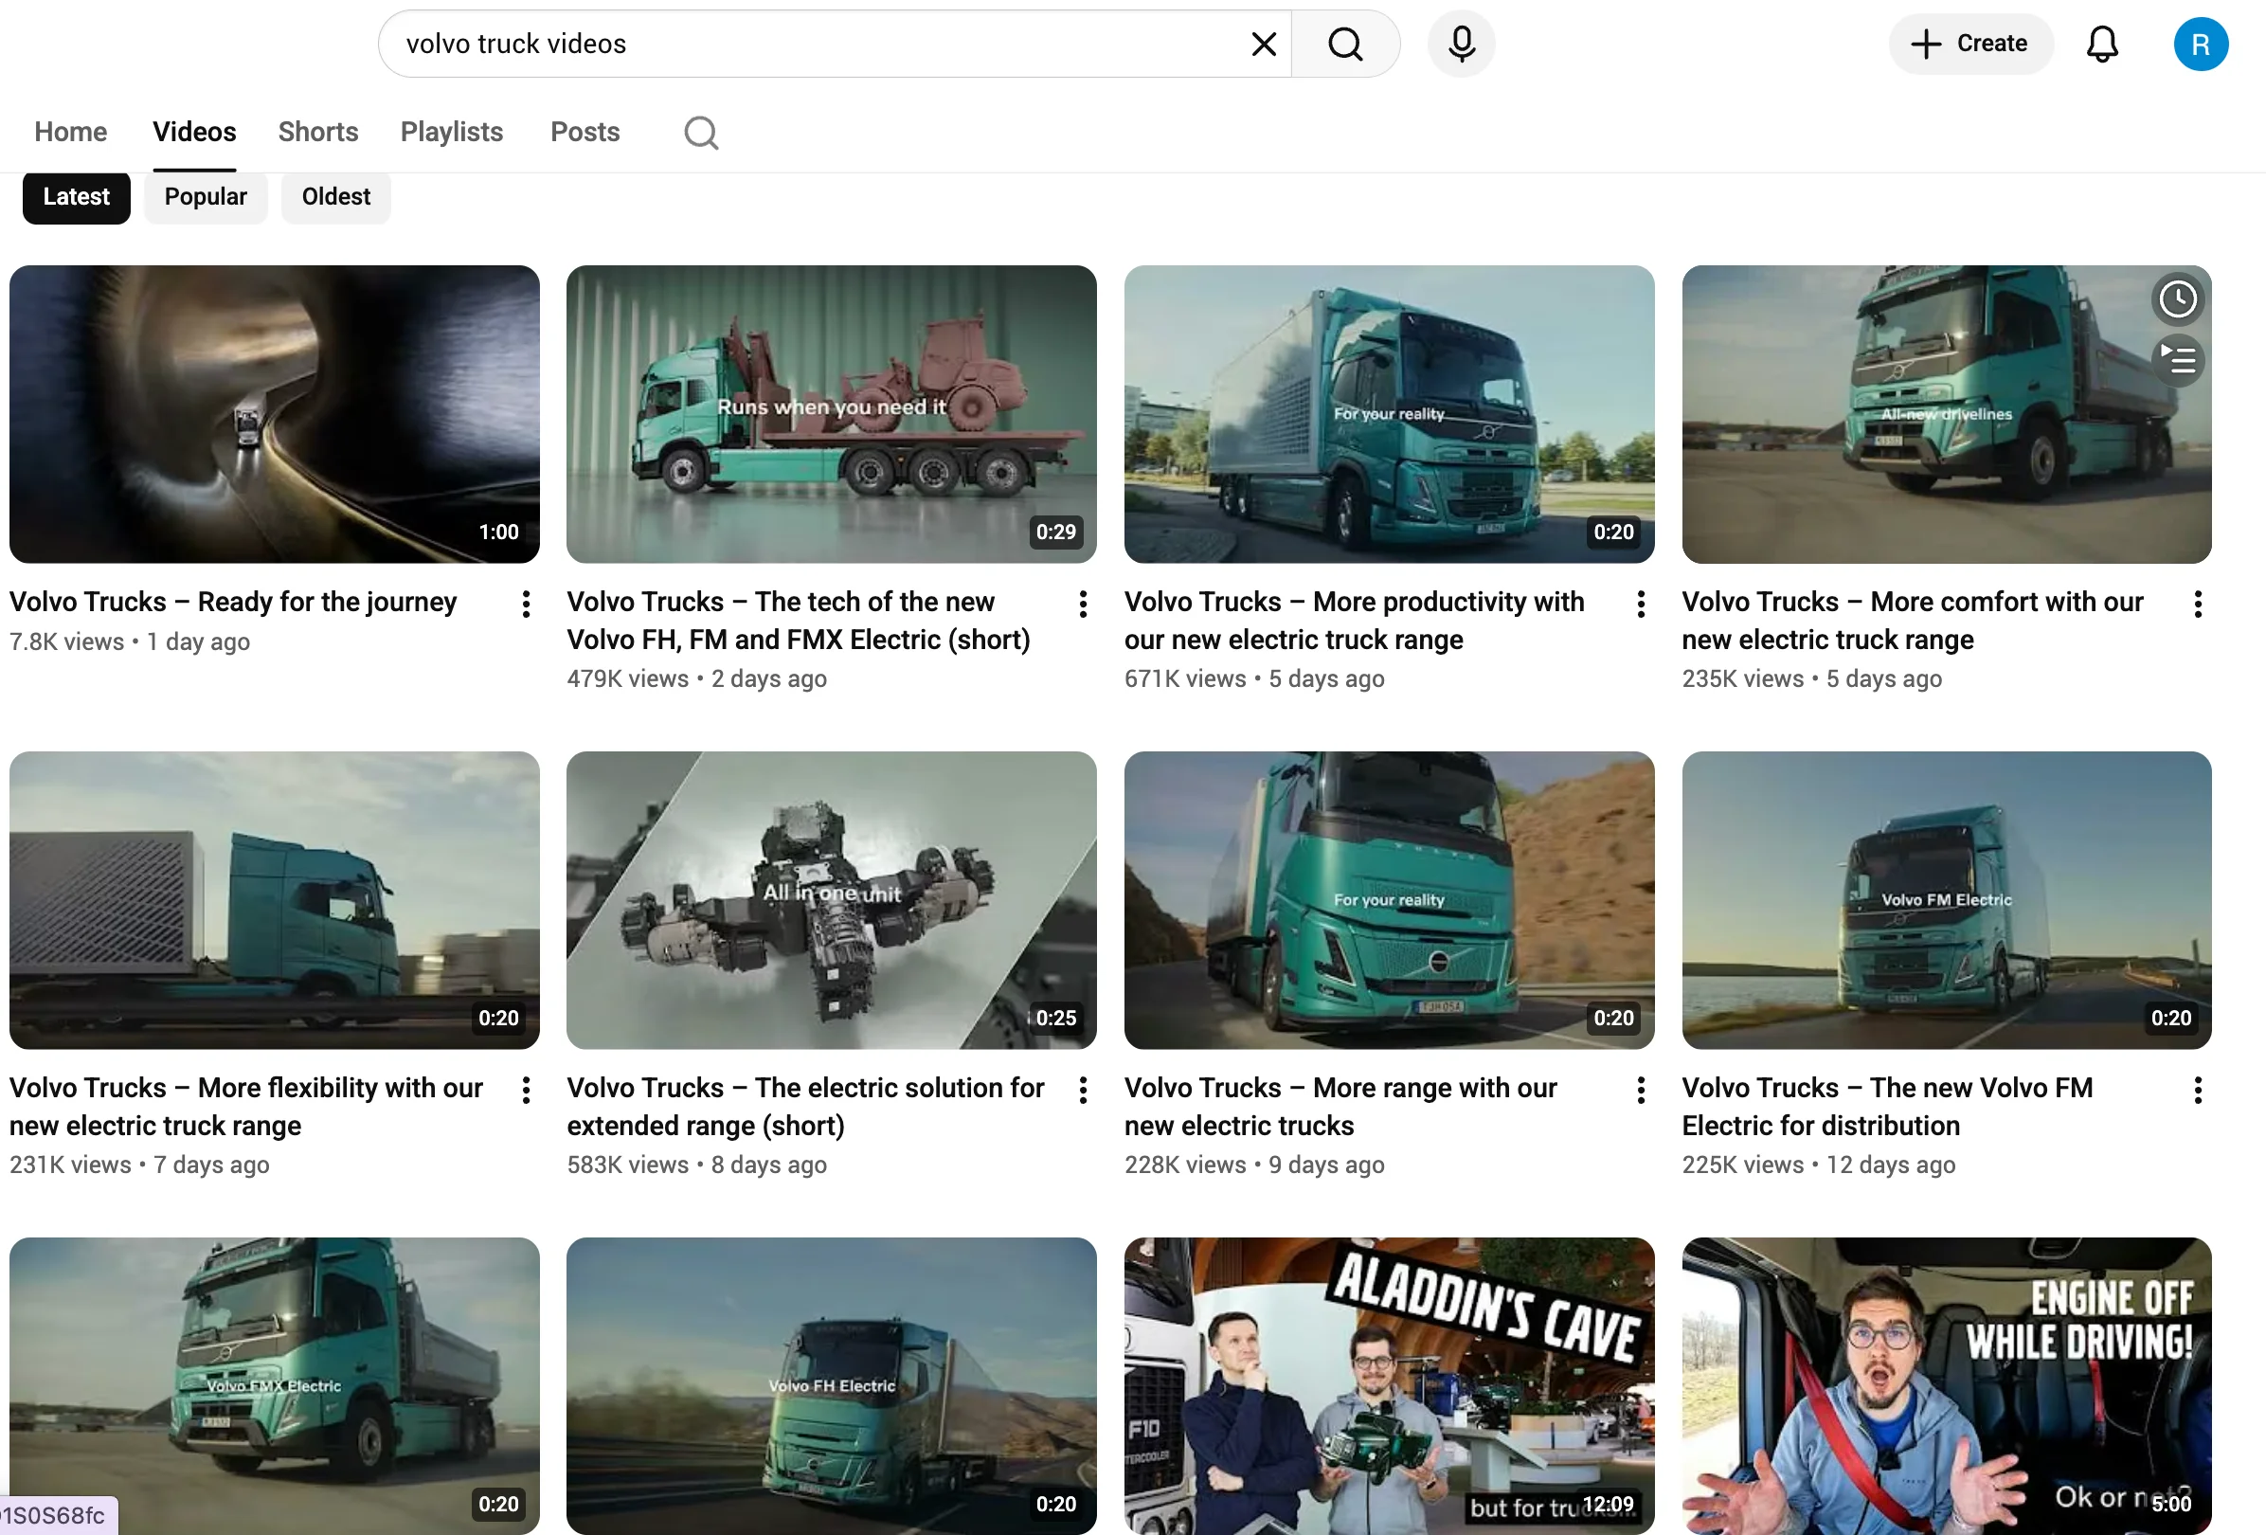Clear the search box with the X icon
Image resolution: width=2266 pixels, height=1535 pixels.
(1264, 44)
